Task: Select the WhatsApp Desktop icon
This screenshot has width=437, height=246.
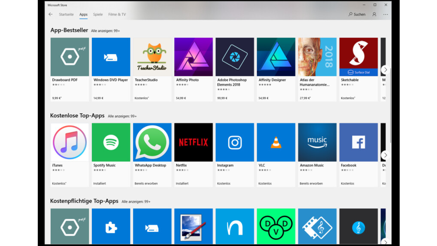Action: coord(152,143)
